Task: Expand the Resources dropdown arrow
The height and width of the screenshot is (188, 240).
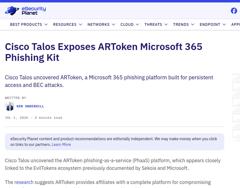Action: point(81,24)
